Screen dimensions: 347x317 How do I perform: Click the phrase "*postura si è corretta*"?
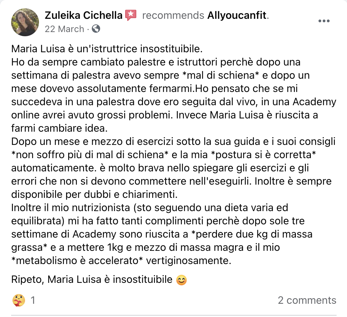(x=263, y=155)
